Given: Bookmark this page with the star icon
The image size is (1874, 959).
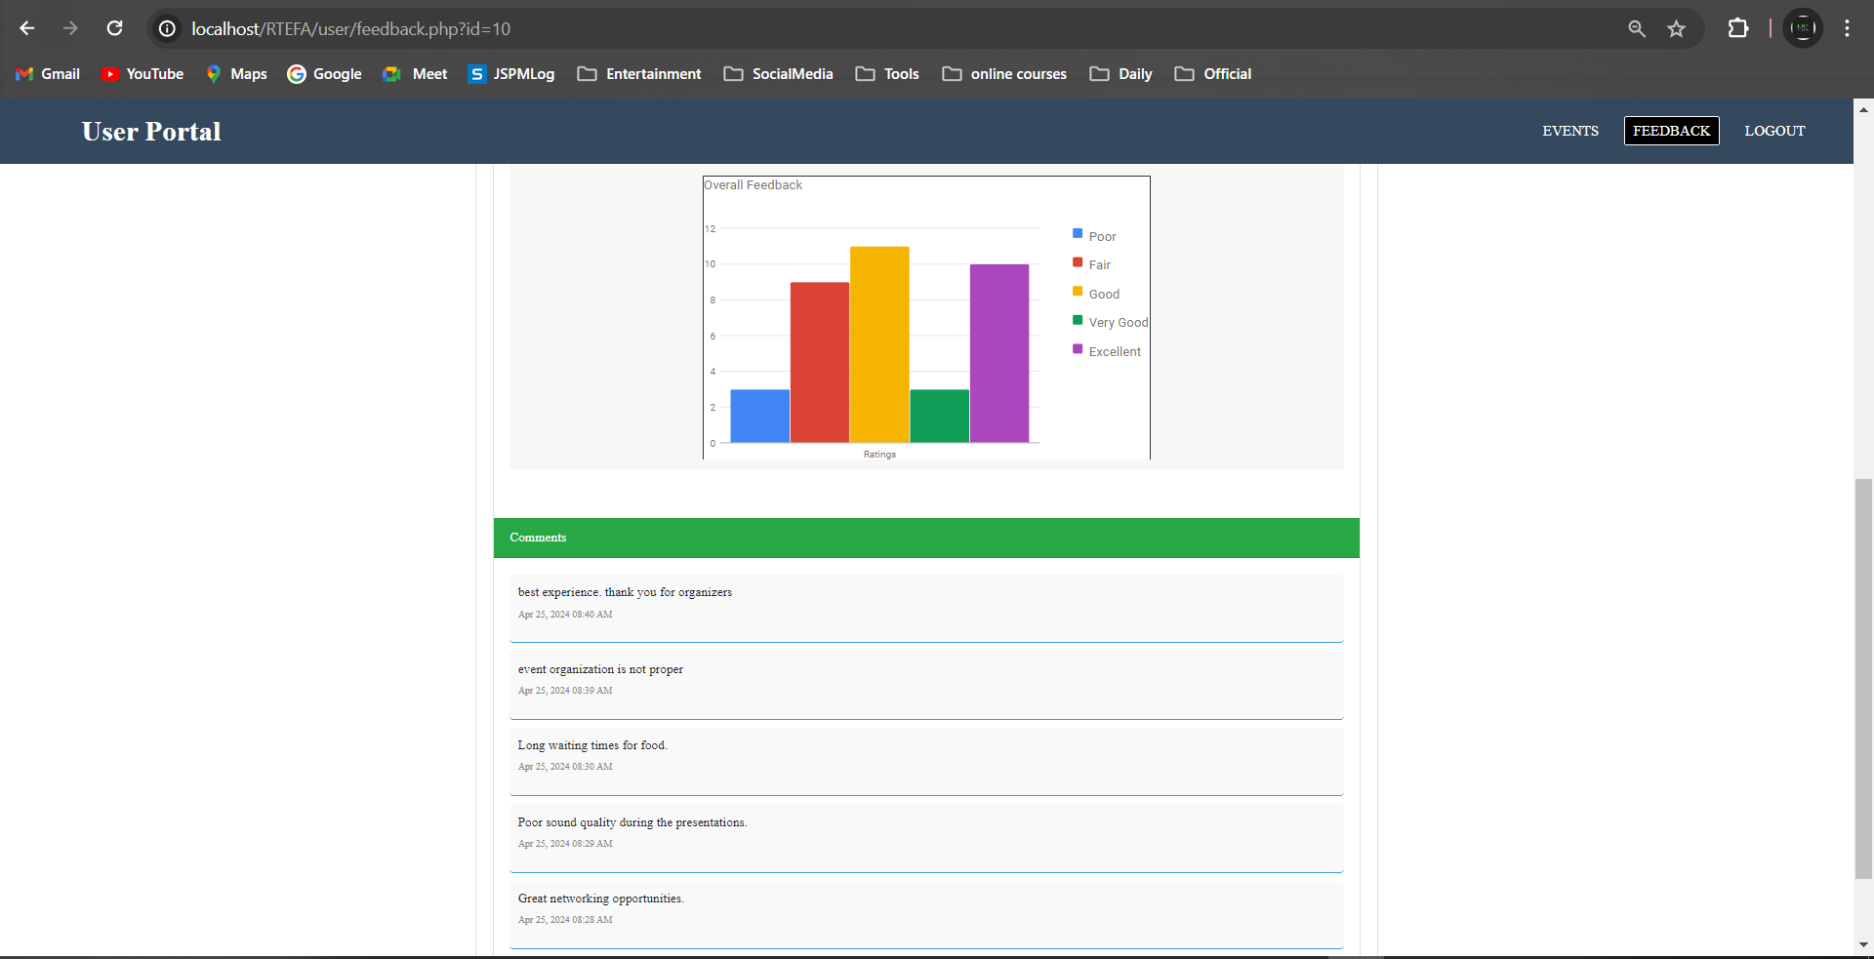Looking at the screenshot, I should [x=1676, y=29].
